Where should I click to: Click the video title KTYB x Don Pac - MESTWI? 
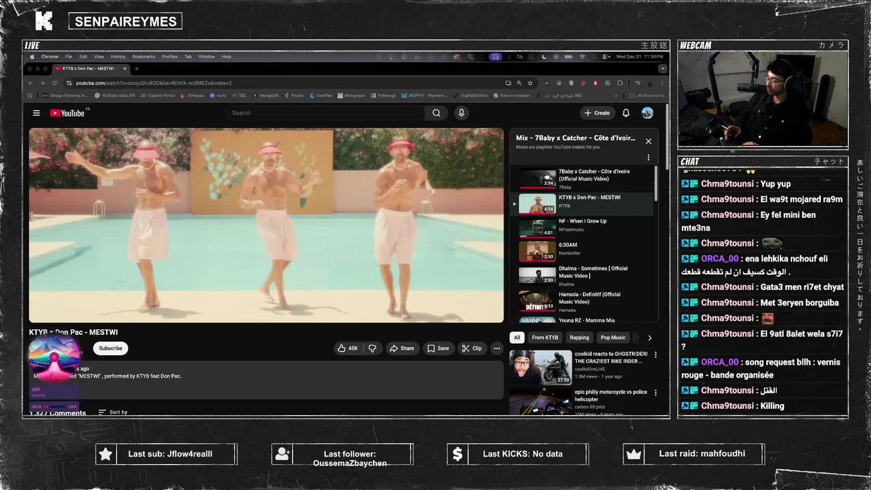click(73, 332)
